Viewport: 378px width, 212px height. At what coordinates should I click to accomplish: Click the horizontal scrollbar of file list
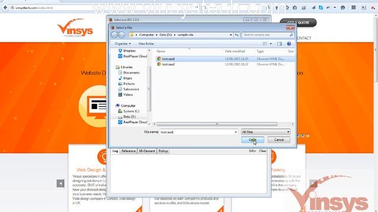217,124
